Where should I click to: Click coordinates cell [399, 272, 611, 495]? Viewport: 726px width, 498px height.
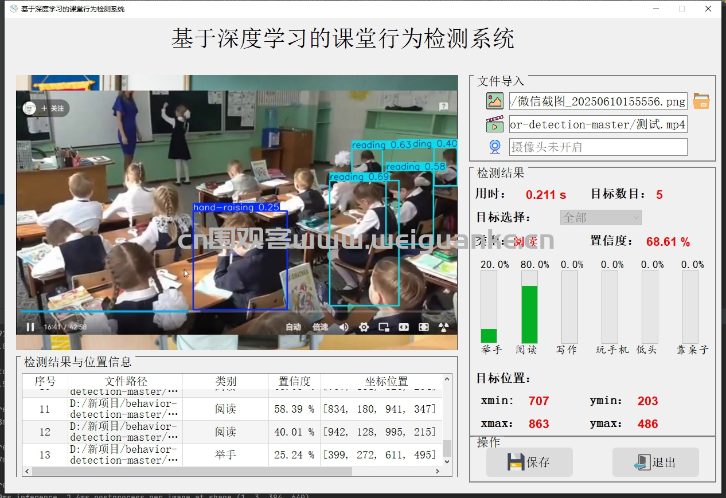tap(381, 455)
